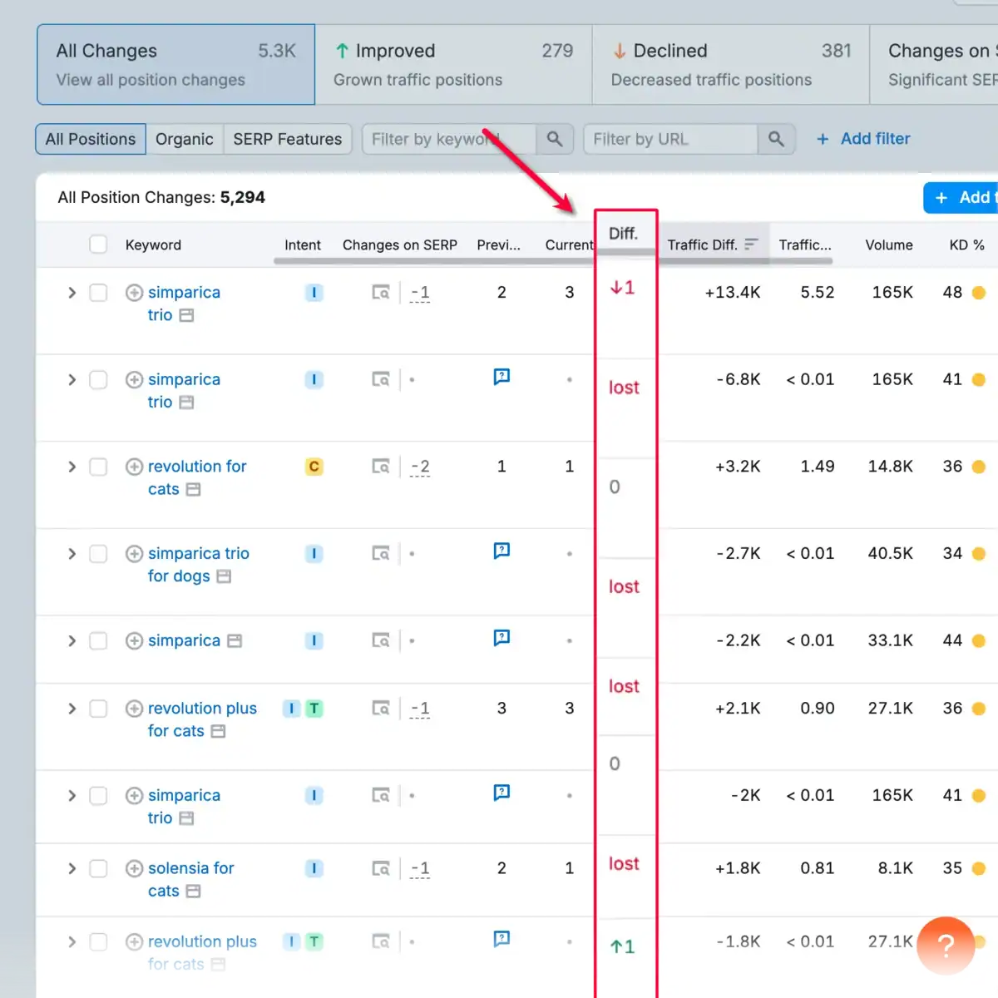The width and height of the screenshot is (998, 998).
Task: Click the keyword search magnifier icon
Action: point(554,139)
